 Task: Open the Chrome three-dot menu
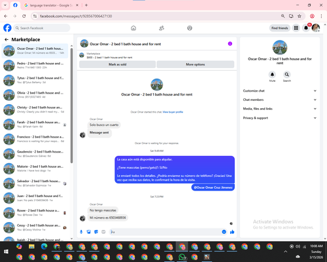321,16
